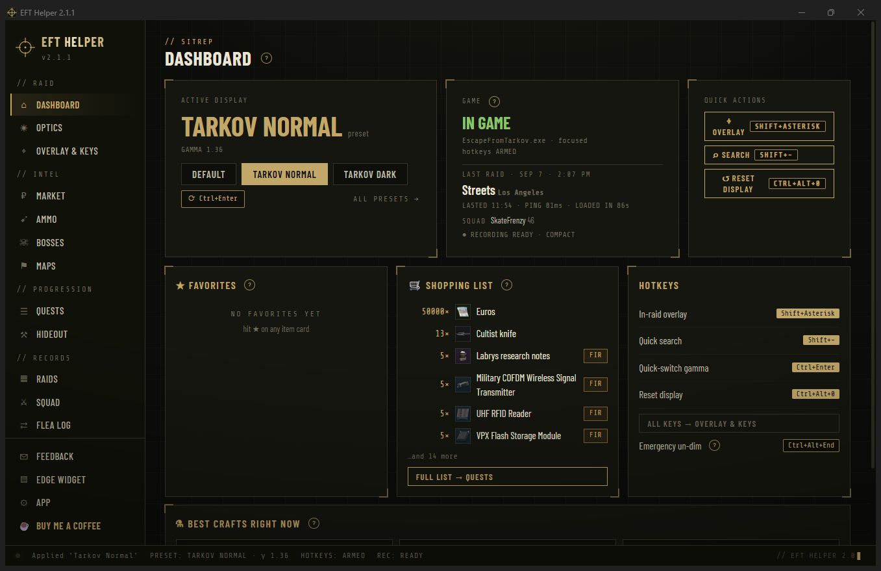Click the Raids grid icon
This screenshot has width=881, height=571.
click(x=24, y=379)
